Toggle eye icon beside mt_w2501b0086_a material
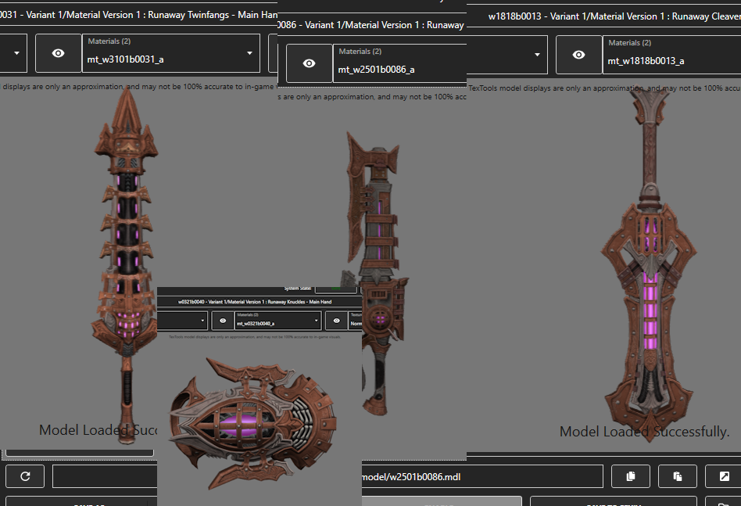Image resolution: width=741 pixels, height=506 pixels. coord(309,63)
